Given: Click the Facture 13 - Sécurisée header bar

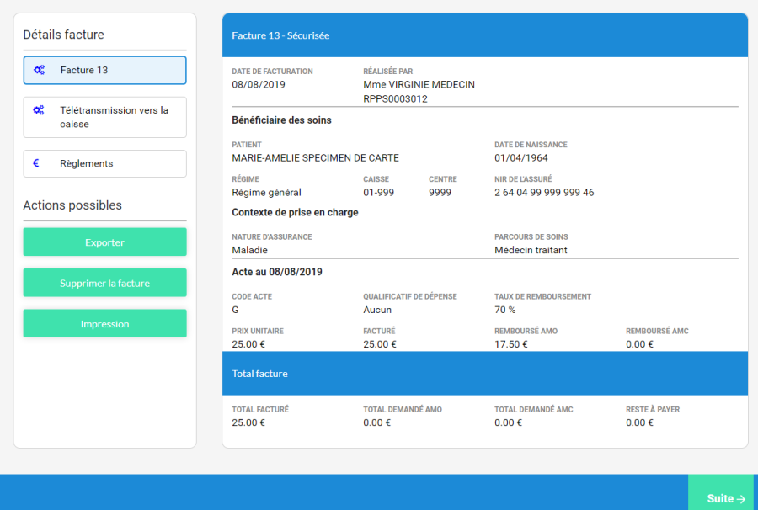Looking at the screenshot, I should click(x=484, y=35).
